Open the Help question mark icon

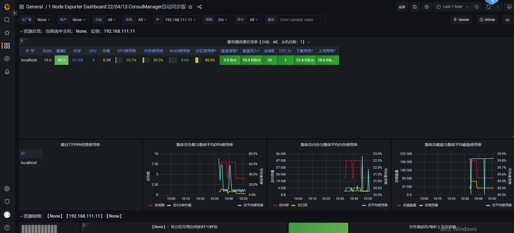(7, 228)
